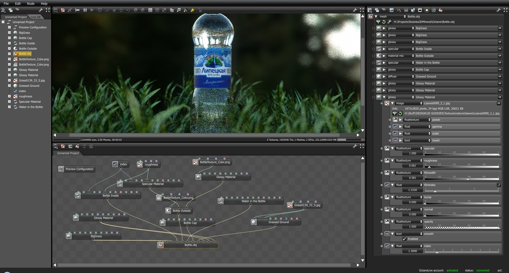Viewport: 509px width, 273px height.
Task: Save the rendered image to disk
Action: 179,10
